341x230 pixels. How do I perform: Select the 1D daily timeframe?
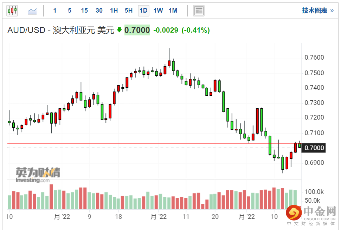[143, 11]
